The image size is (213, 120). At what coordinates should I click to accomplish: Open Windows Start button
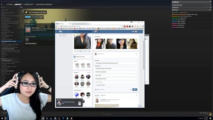pos(2,118)
